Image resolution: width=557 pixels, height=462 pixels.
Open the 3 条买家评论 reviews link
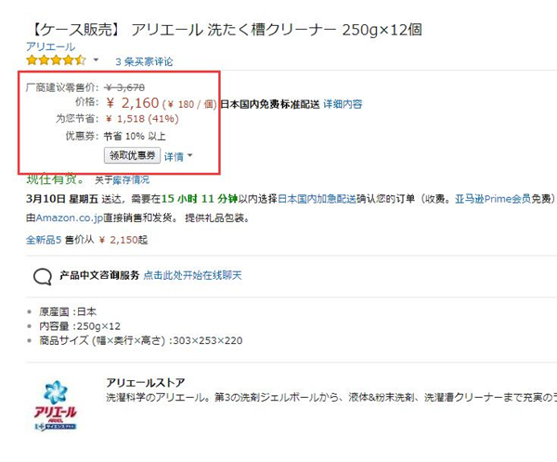point(144,62)
